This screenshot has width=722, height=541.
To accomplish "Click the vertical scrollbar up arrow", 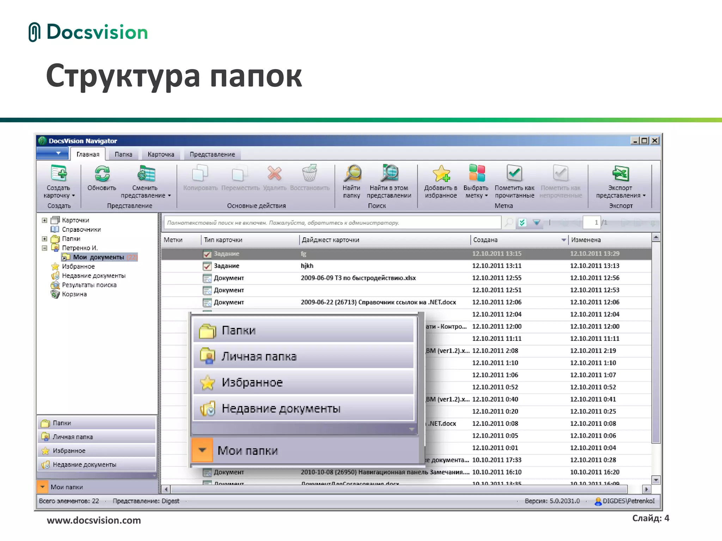I will (656, 237).
